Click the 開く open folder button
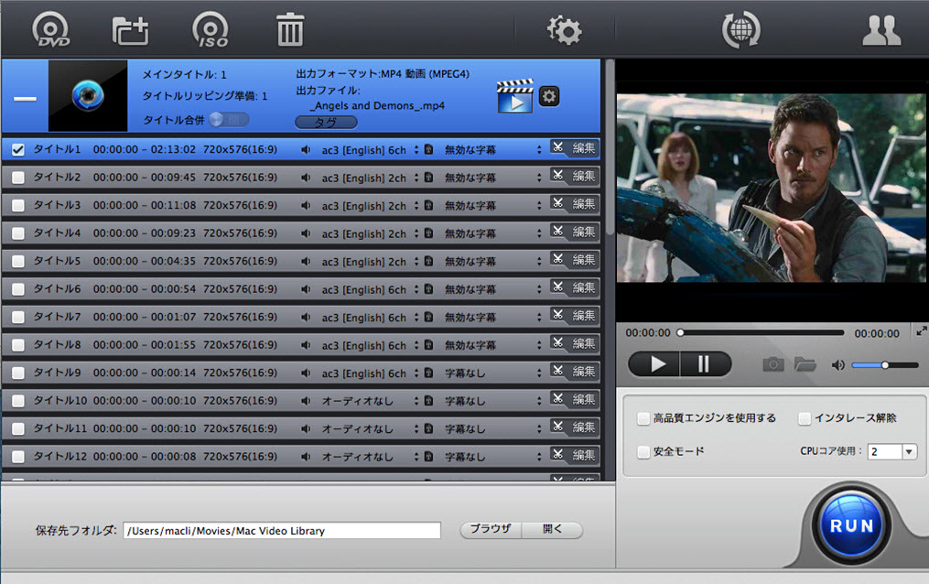The height and width of the screenshot is (584, 929). point(552,529)
